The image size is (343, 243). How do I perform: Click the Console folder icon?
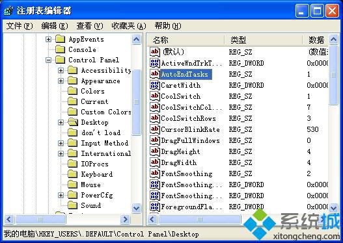click(x=60, y=49)
